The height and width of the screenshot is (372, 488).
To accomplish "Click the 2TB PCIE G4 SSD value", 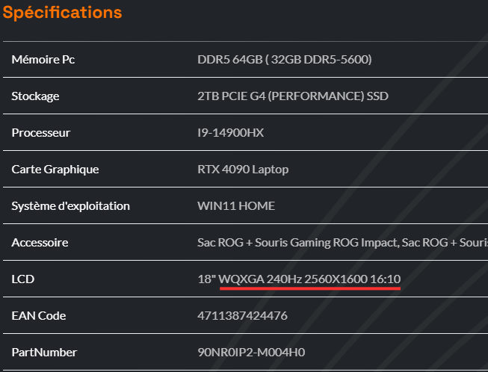I will click(x=293, y=96).
